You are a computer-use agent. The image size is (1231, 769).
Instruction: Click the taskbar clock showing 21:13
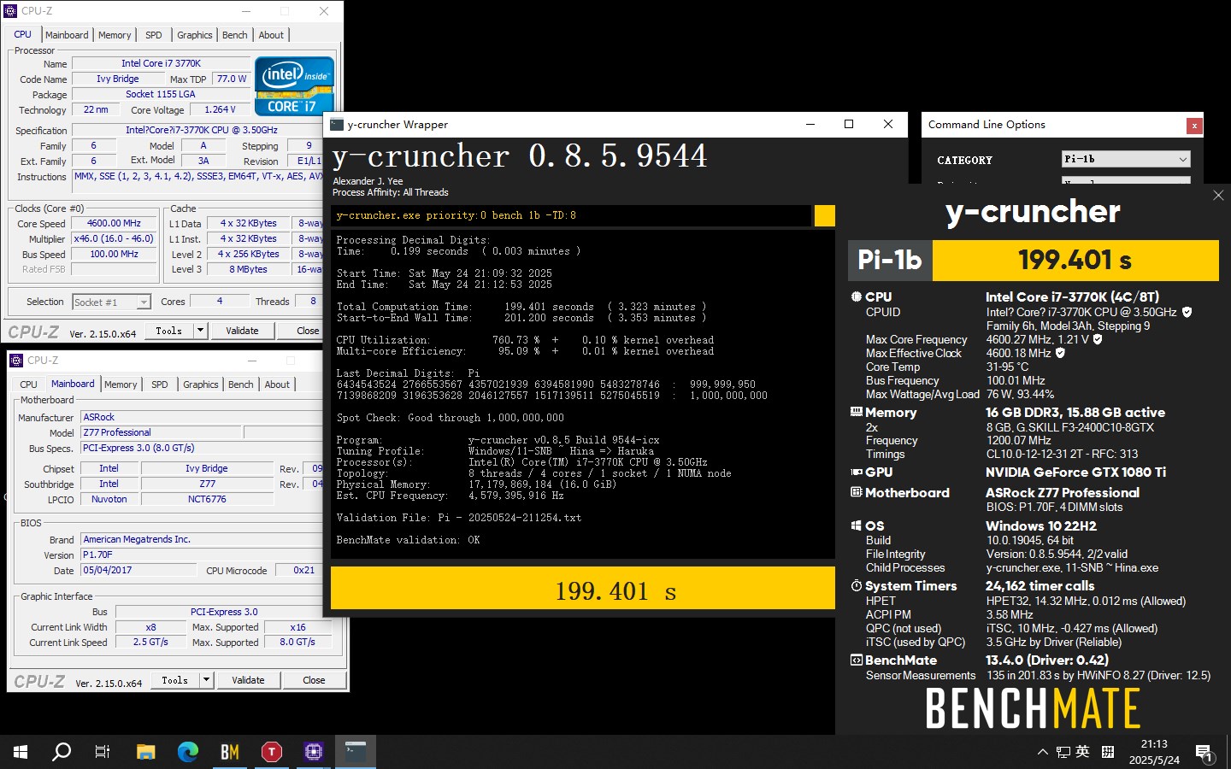pyautogui.click(x=1154, y=752)
